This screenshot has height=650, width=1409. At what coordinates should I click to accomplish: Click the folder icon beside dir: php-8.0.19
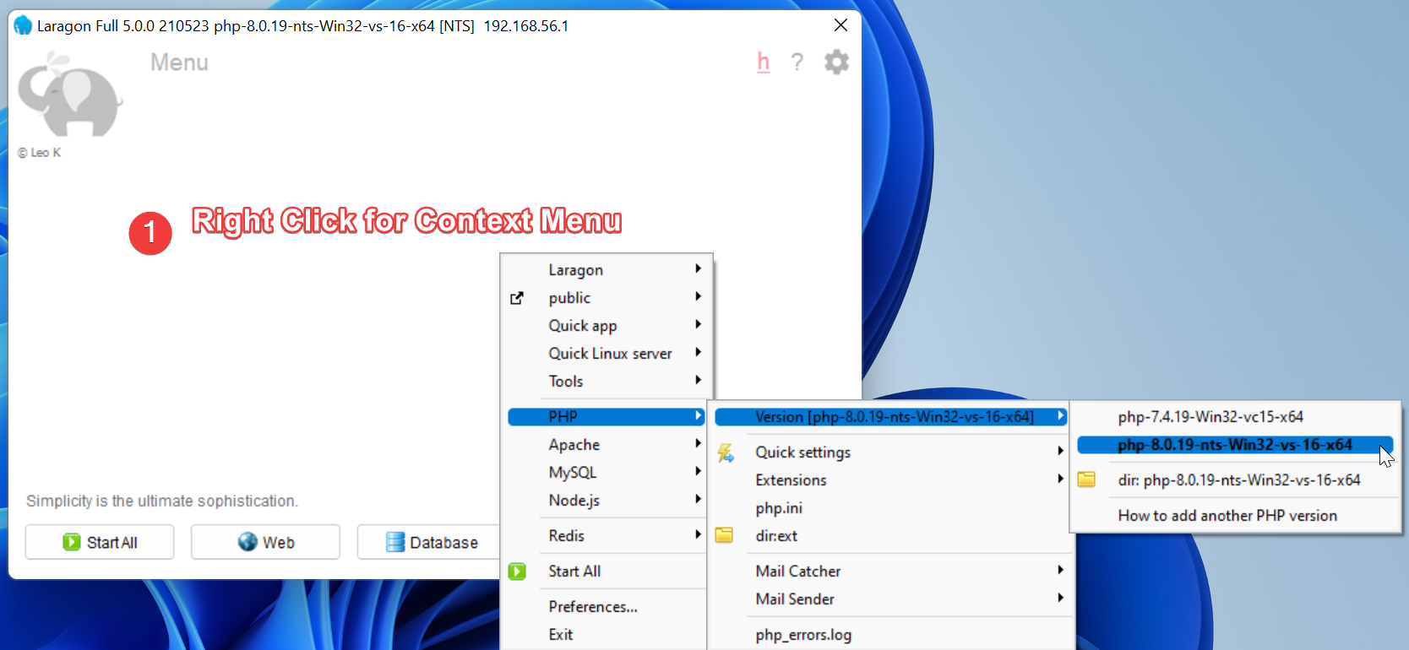pos(1086,479)
